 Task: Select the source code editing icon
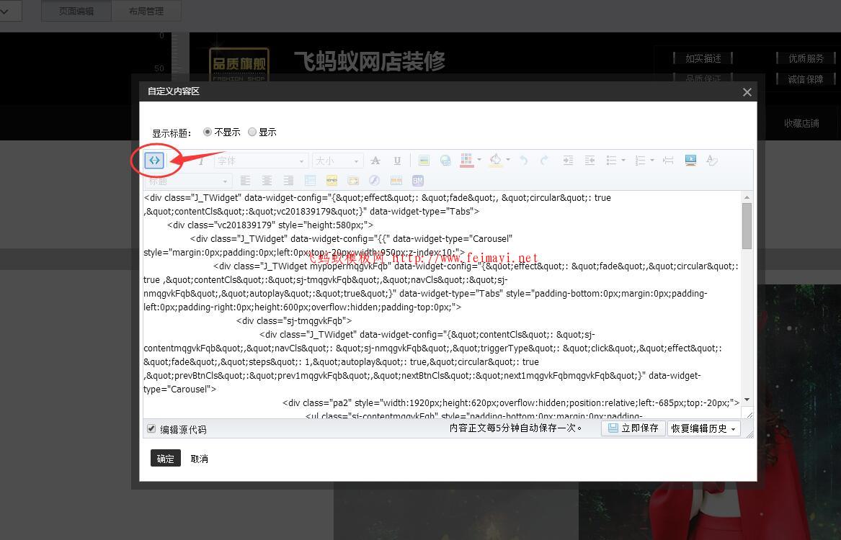[x=154, y=160]
